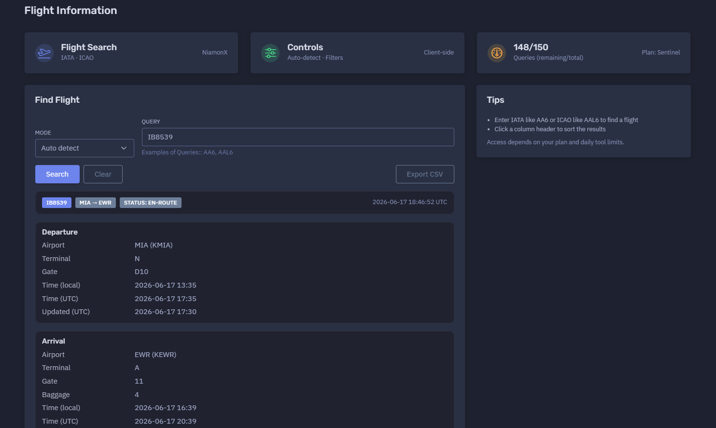Click the NiamonX label
The width and height of the screenshot is (716, 428).
tap(215, 53)
